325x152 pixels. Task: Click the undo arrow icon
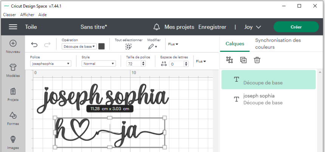34,45
